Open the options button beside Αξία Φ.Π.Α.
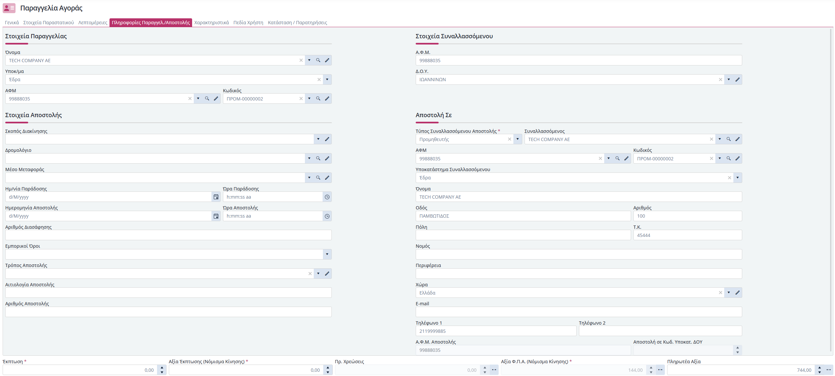 pos(660,370)
